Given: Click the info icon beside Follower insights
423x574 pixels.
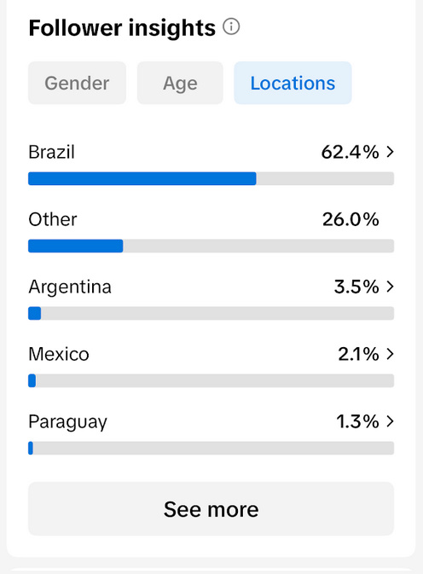Looking at the screenshot, I should (x=231, y=27).
